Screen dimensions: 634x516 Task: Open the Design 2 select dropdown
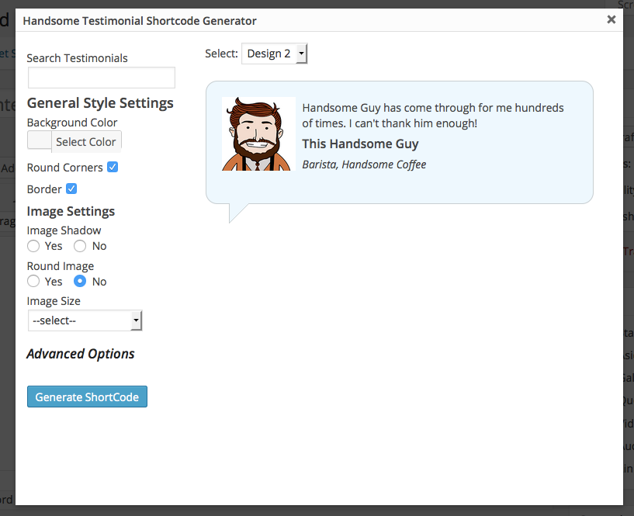275,54
